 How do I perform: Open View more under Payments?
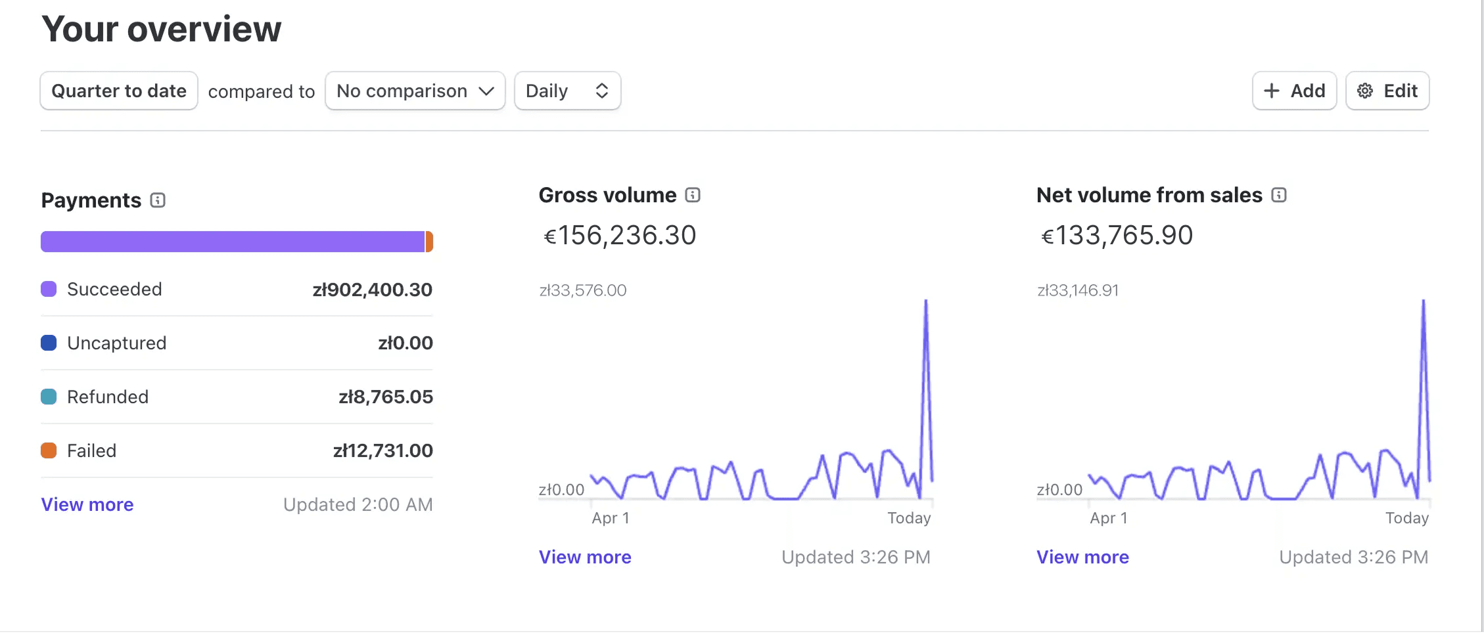tap(87, 504)
